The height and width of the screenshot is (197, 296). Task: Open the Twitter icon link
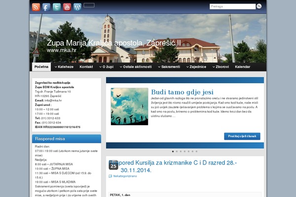[57, 7]
